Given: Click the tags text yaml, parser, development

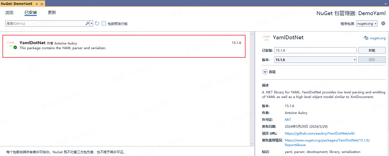Looking at the screenshot, I should pyautogui.click(x=322, y=152).
